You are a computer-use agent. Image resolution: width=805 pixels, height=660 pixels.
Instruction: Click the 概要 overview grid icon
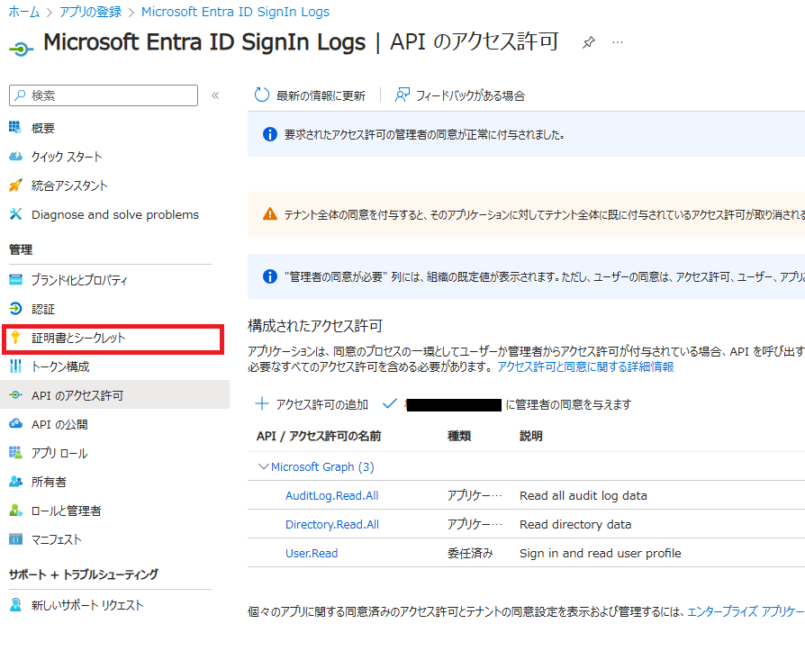tap(15, 127)
